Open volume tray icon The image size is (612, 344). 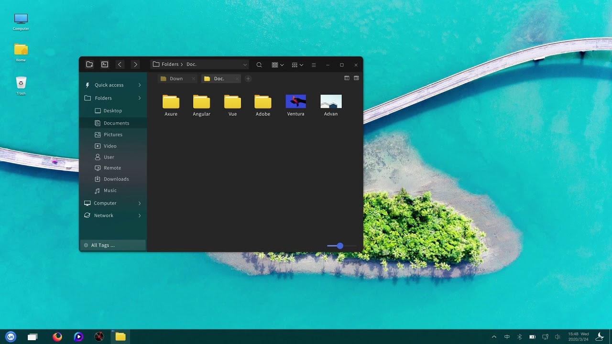[557, 337]
